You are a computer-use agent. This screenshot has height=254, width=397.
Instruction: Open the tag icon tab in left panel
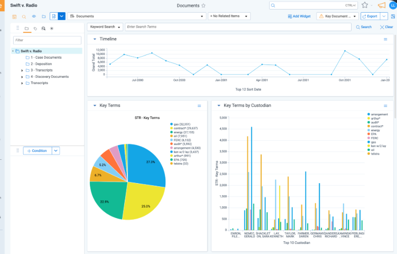pos(35,28)
